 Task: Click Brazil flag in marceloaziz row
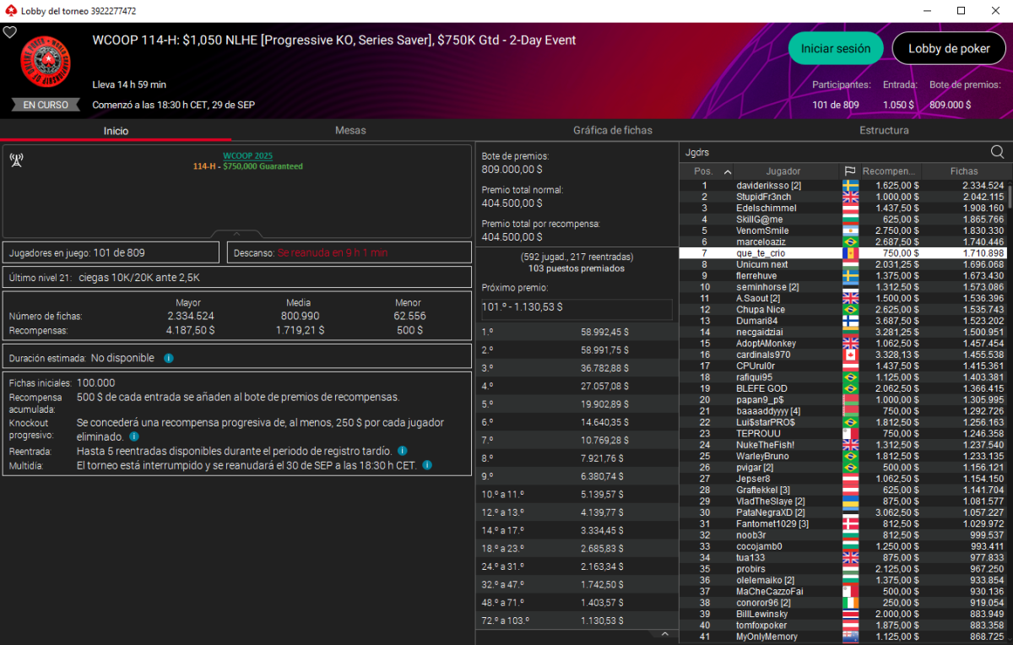[x=850, y=241]
